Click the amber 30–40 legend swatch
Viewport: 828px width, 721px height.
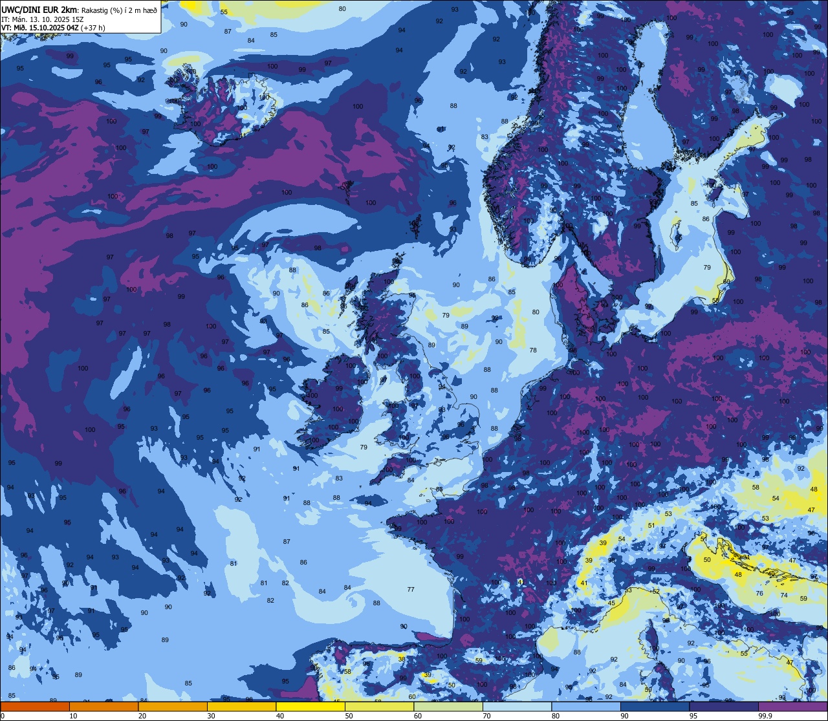[241, 706]
